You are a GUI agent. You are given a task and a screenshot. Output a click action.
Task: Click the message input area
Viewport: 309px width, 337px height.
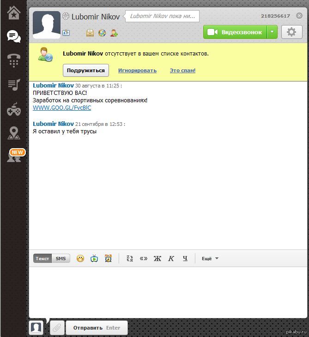coord(168,292)
